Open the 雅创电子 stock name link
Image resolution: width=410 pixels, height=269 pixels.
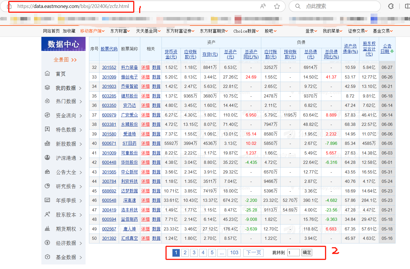point(129,77)
